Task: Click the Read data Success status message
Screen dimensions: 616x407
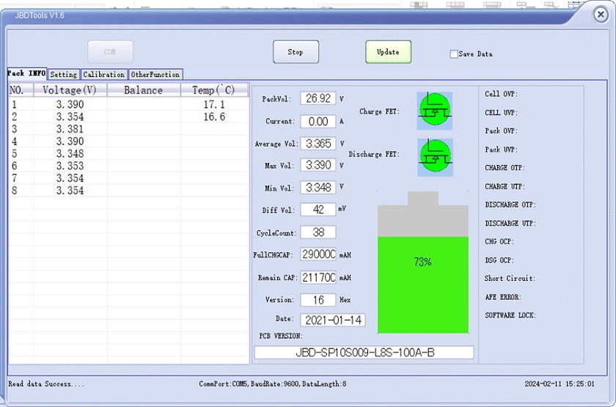Action: click(x=46, y=384)
